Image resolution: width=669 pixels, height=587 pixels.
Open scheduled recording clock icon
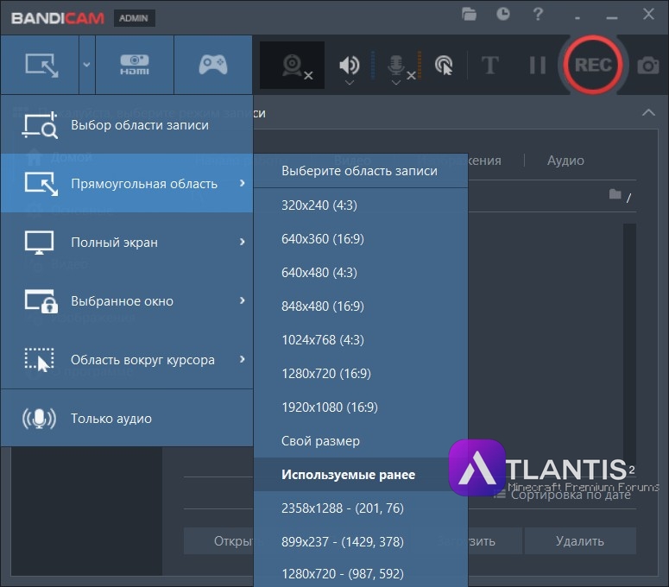[503, 14]
